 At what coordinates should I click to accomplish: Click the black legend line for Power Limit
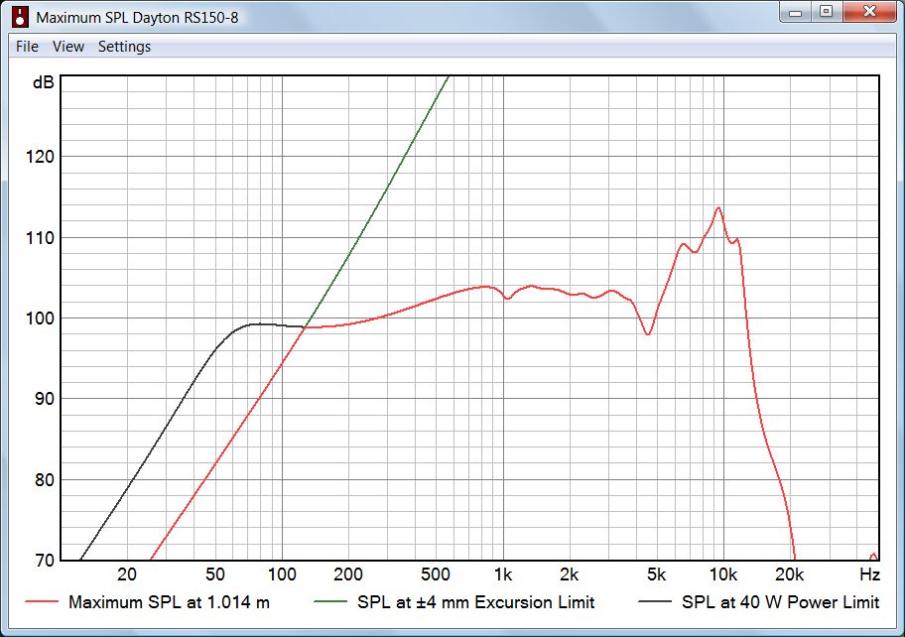coord(655,602)
